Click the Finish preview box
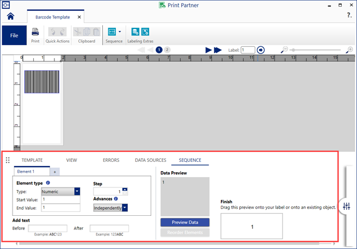 [x=251, y=226]
